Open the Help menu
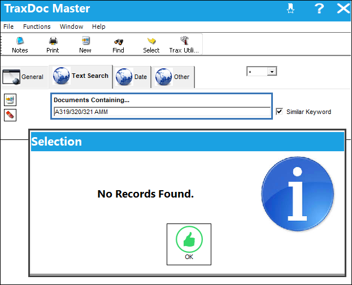The image size is (352, 285). 98,27
